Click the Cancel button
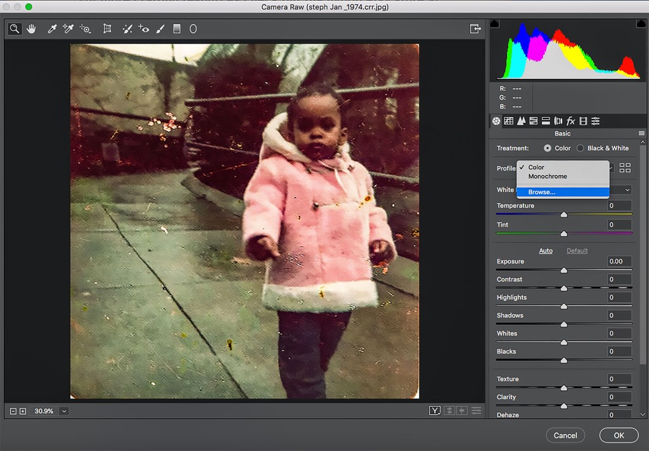 (x=565, y=435)
